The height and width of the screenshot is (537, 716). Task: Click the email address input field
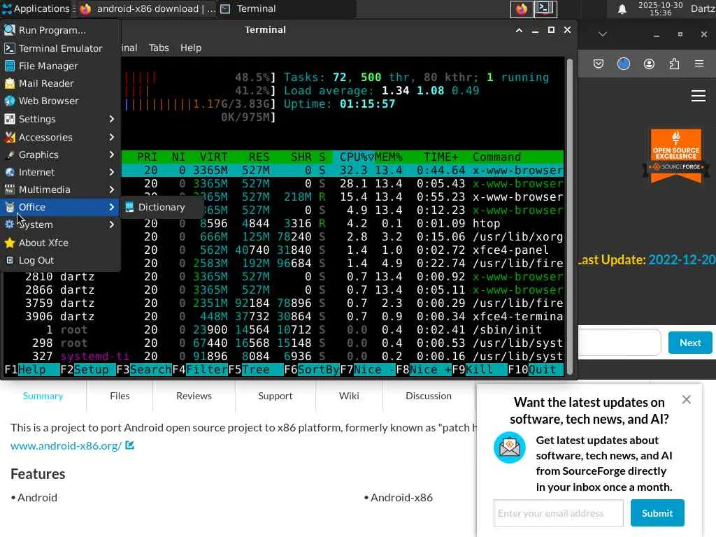[558, 513]
